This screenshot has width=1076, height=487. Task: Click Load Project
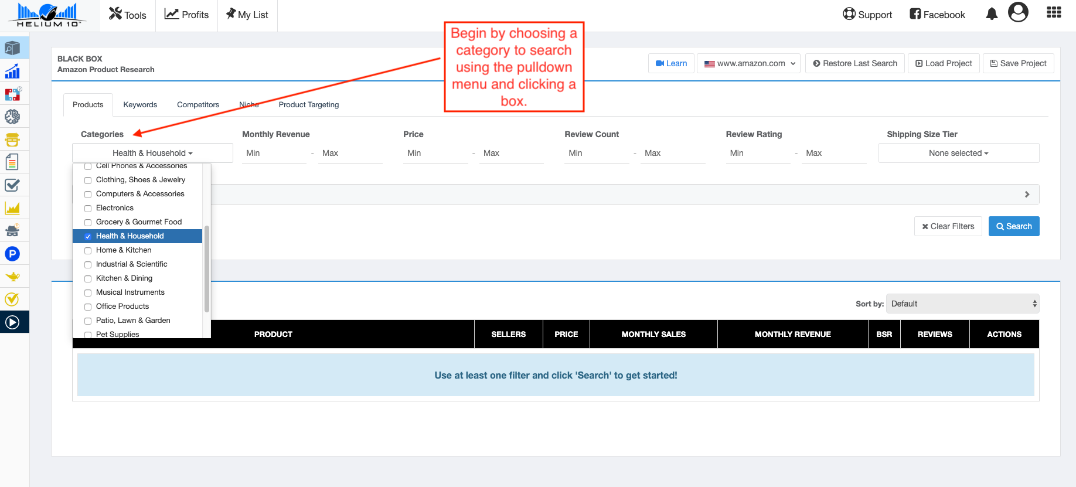point(944,63)
